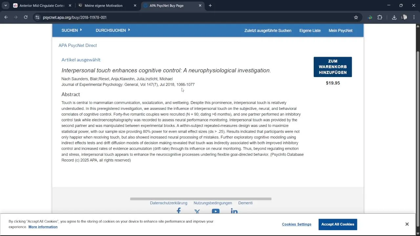Open the tab search dropdown arrow
The width and height of the screenshot is (420, 236).
pyautogui.click(x=6, y=6)
